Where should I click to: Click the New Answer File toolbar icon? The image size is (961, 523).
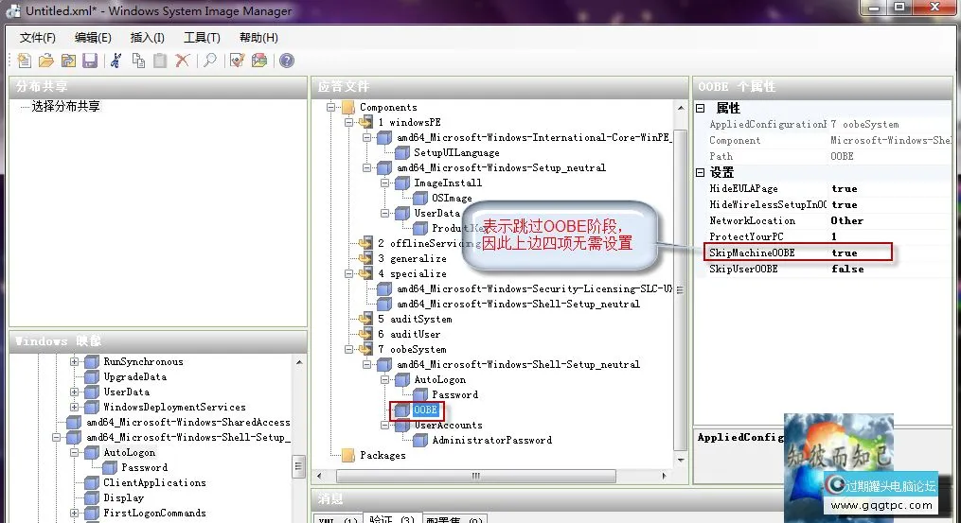point(24,61)
